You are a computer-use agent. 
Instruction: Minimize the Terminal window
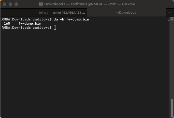[10, 4]
